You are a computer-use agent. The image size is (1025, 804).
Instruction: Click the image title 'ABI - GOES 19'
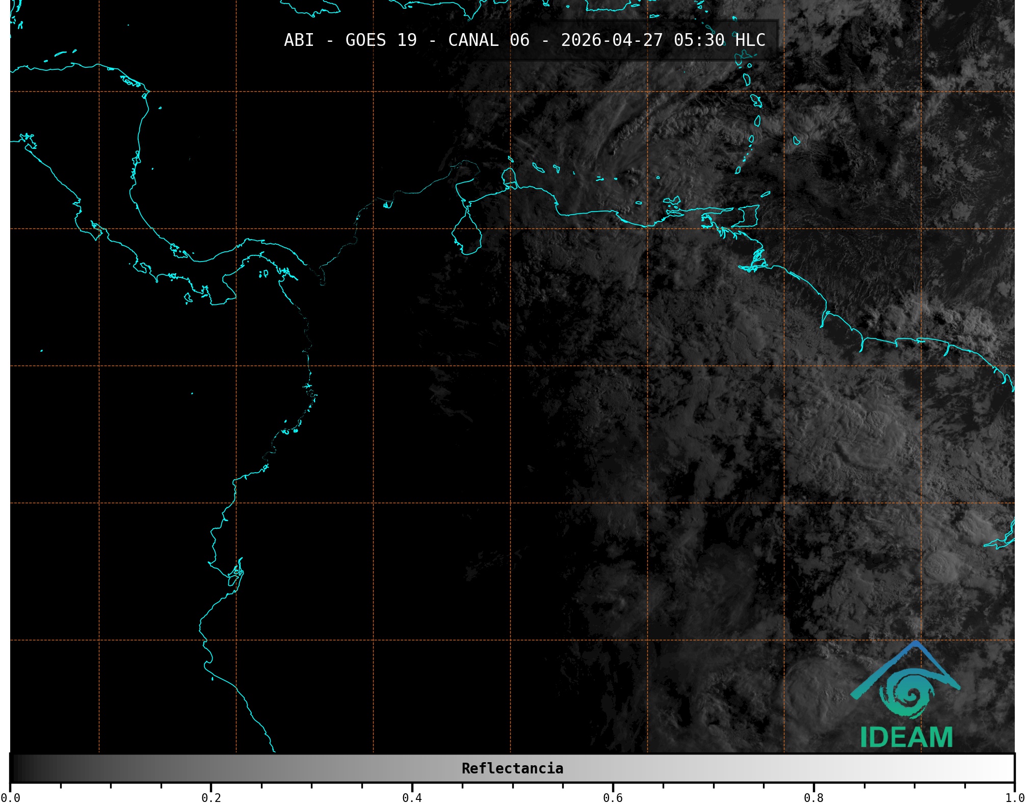click(350, 40)
